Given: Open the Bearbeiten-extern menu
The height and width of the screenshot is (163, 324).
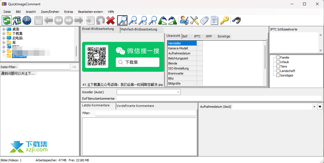Looking at the screenshot, I should [x=90, y=12].
